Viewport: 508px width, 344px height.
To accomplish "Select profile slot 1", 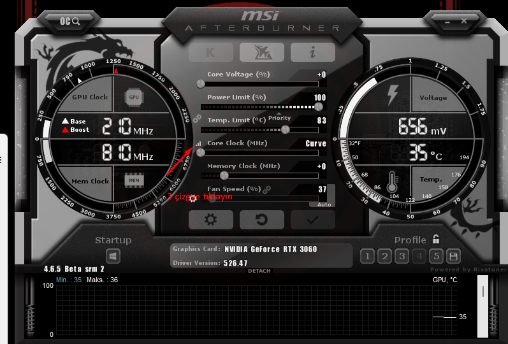I will (x=367, y=257).
